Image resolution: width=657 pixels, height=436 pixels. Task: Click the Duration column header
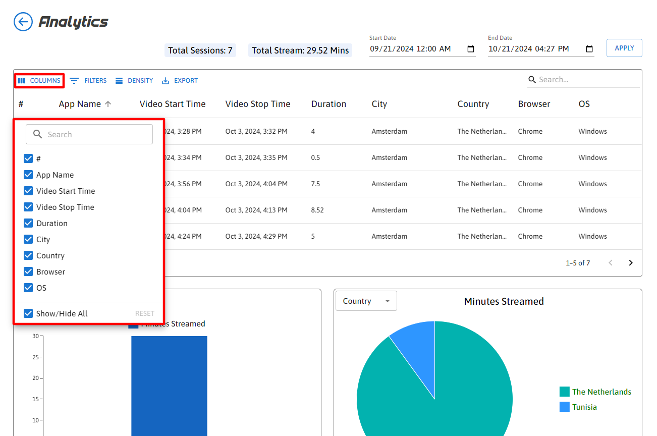[x=328, y=104]
